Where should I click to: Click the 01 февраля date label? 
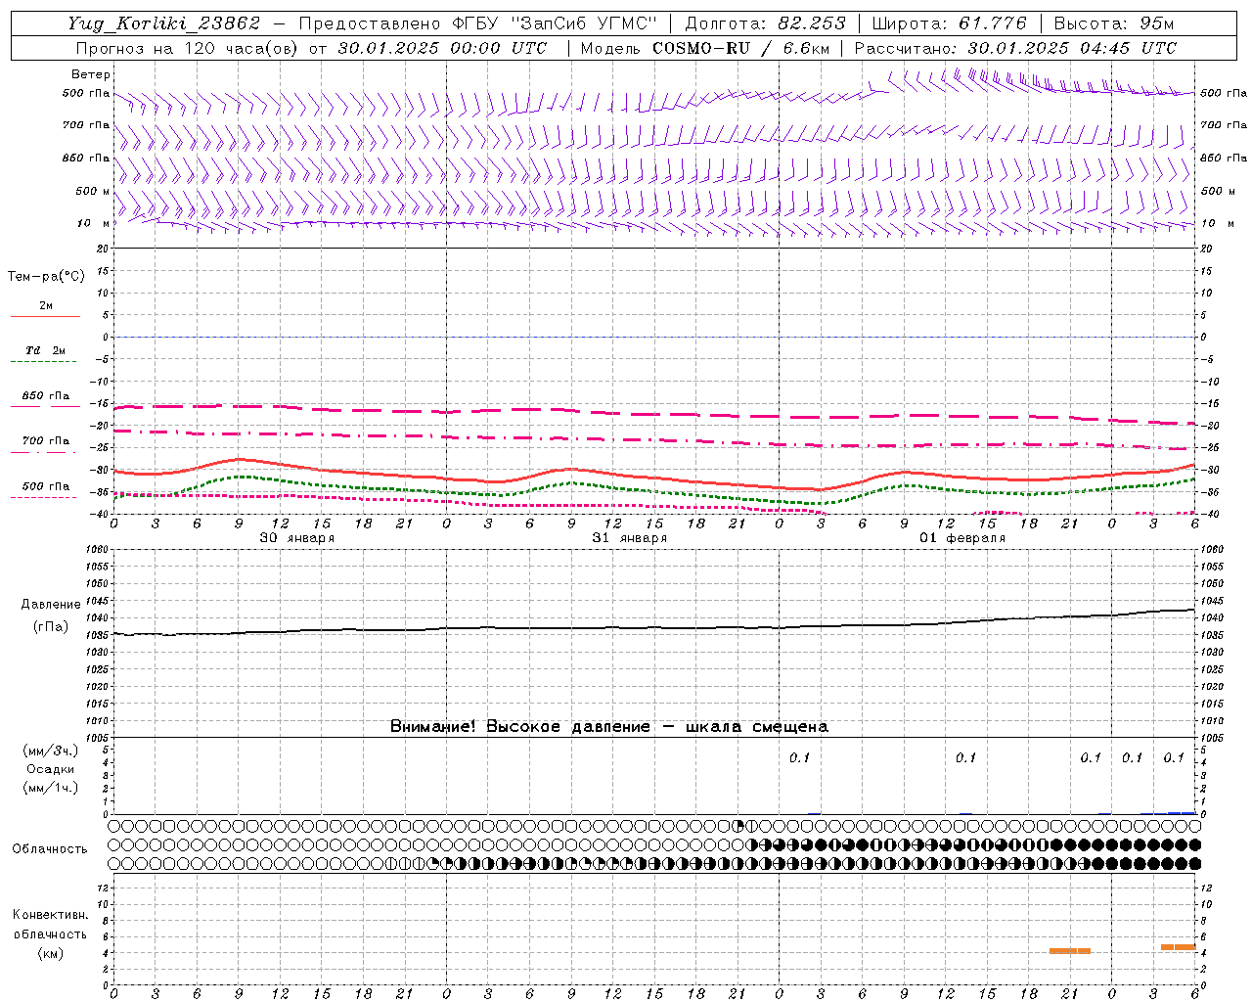[961, 538]
